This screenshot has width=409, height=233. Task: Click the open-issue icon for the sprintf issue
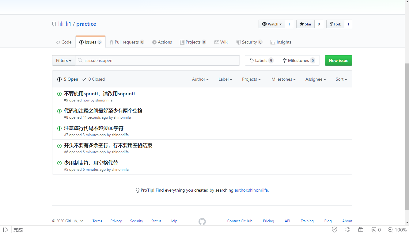(59, 94)
